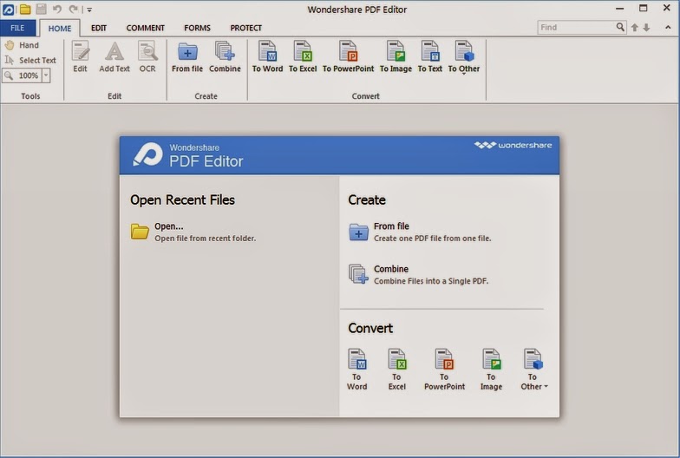680x458 pixels.
Task: Choose the Add Text tool
Action: click(114, 57)
